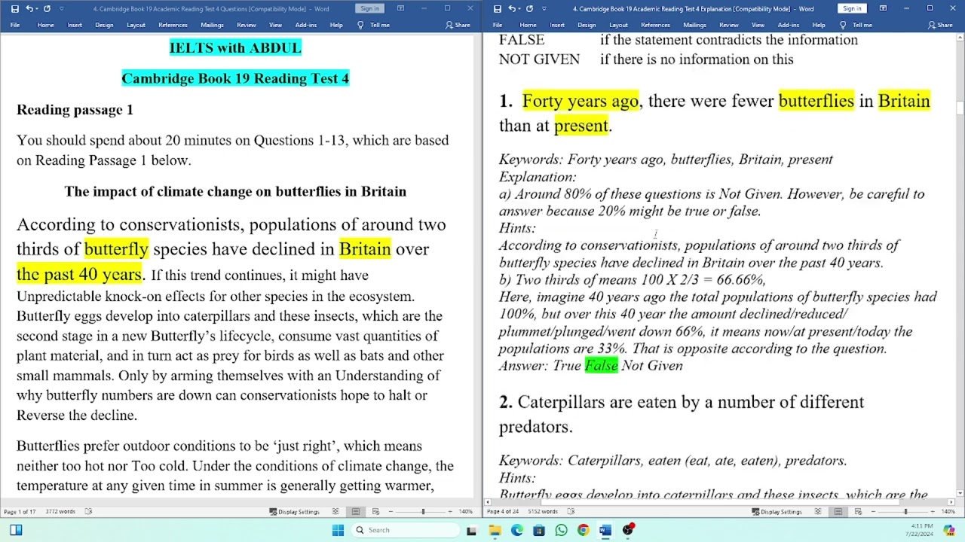Zoom in with plus button in Questions window

451,512
